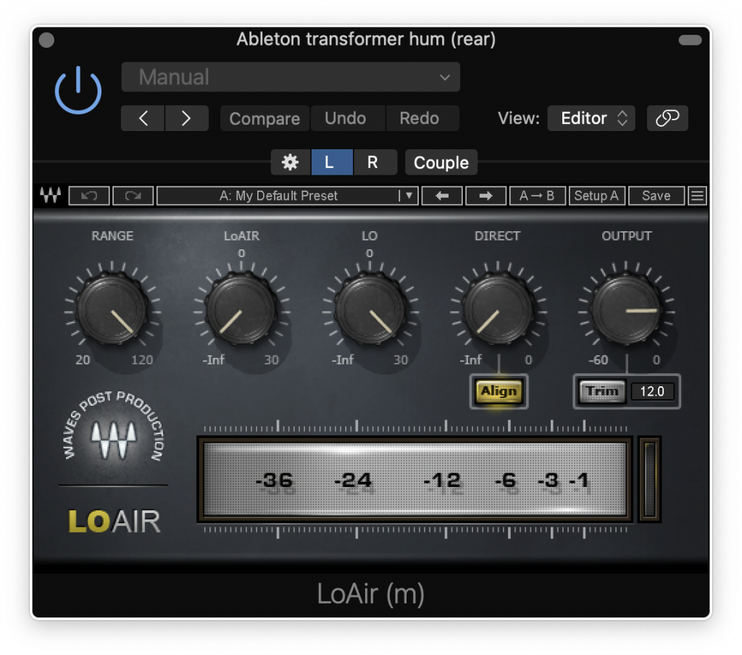Viewport: 742px width, 655px height.
Task: Click the preset menu down-arrow
Action: pos(409,196)
